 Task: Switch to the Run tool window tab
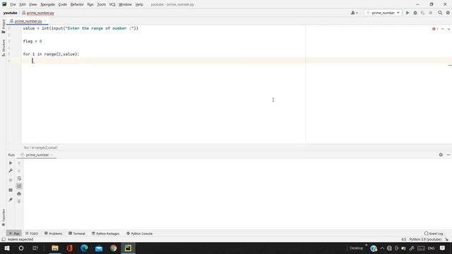[14, 234]
